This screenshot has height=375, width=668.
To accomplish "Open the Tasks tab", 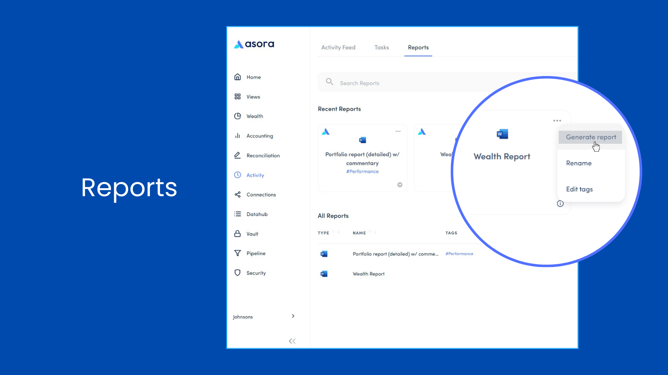I will (x=381, y=47).
